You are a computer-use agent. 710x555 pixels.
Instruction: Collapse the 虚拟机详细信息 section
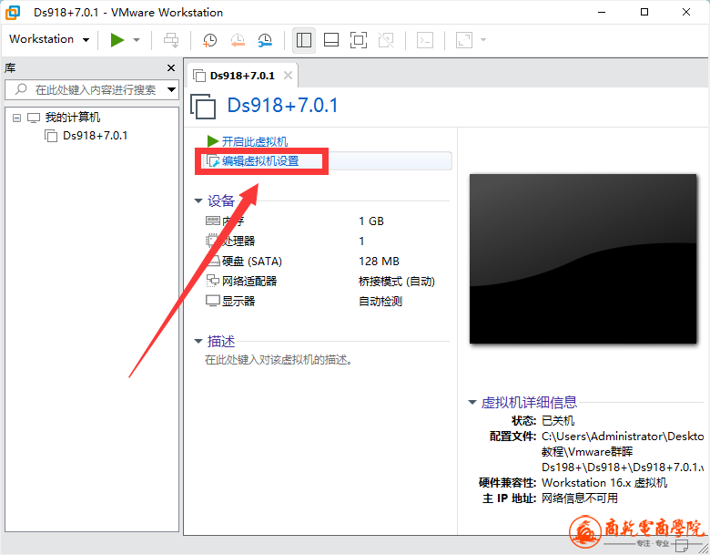472,402
